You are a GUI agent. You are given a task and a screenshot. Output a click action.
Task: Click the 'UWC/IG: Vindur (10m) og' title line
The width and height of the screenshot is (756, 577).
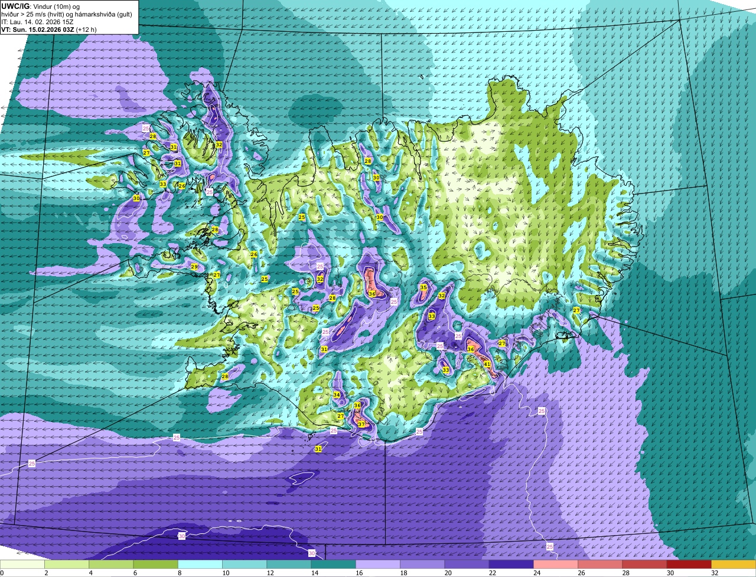[x=40, y=6]
